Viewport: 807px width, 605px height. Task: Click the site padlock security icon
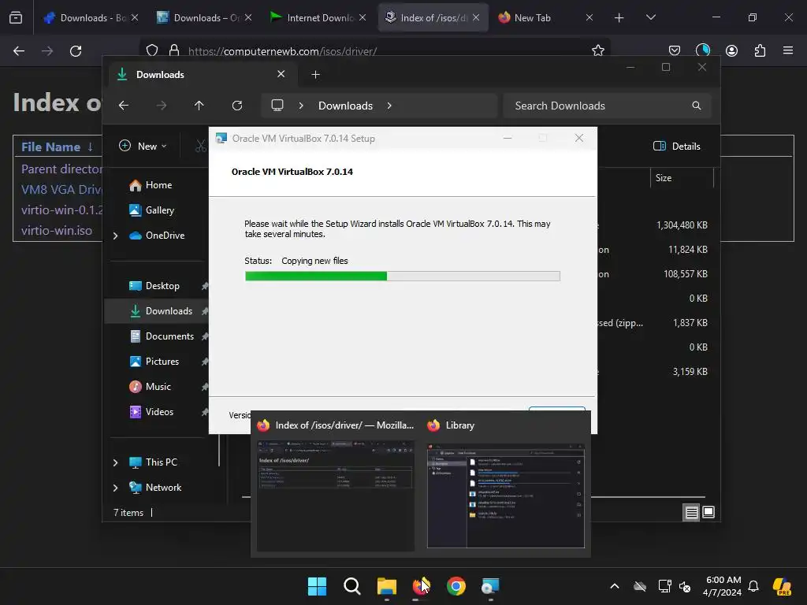point(174,50)
